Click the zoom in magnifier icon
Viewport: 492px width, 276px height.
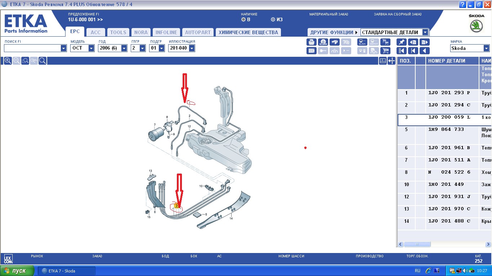coord(8,61)
